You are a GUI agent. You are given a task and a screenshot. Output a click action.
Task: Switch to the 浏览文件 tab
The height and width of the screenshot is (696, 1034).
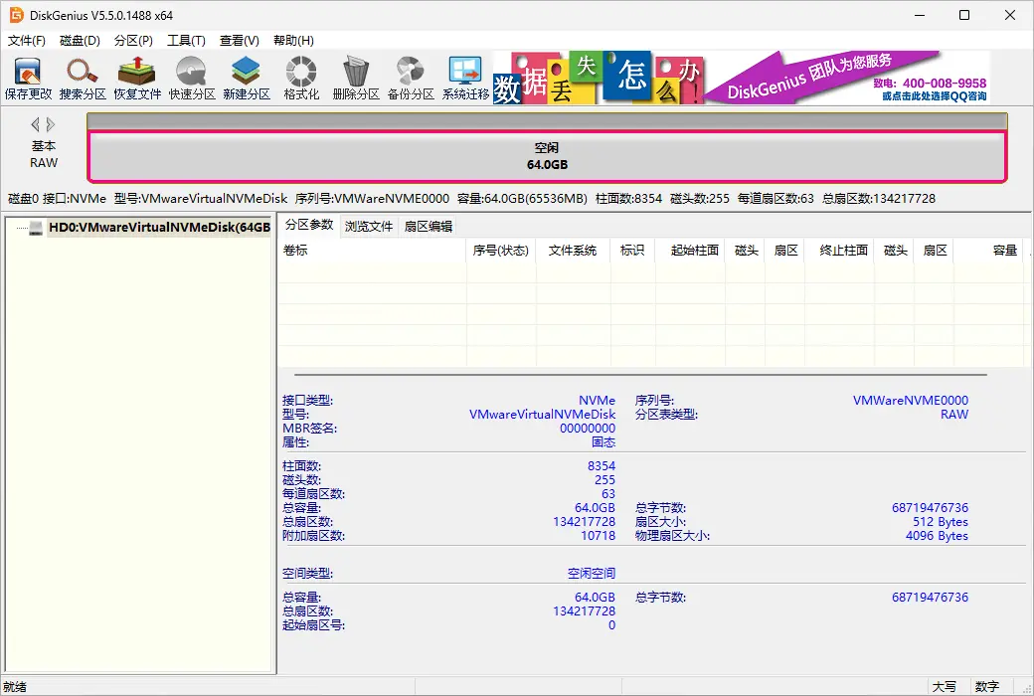(369, 227)
